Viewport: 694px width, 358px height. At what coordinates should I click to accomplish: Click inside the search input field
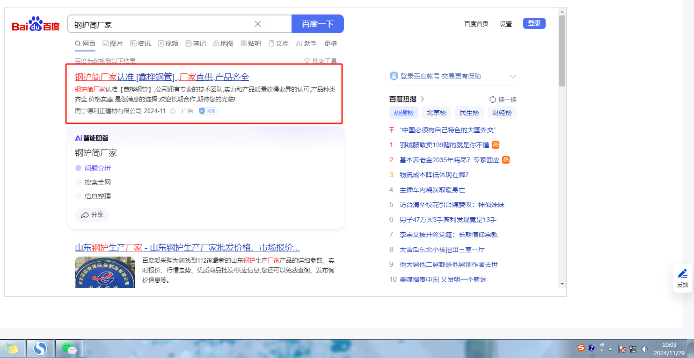pos(159,24)
